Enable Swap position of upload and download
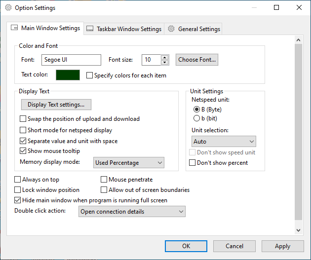Viewport: 311px width, 260px height. point(23,119)
